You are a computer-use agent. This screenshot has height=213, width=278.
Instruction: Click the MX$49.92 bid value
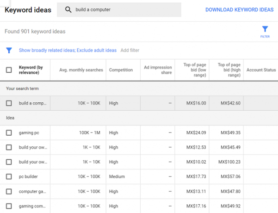tap(230, 206)
